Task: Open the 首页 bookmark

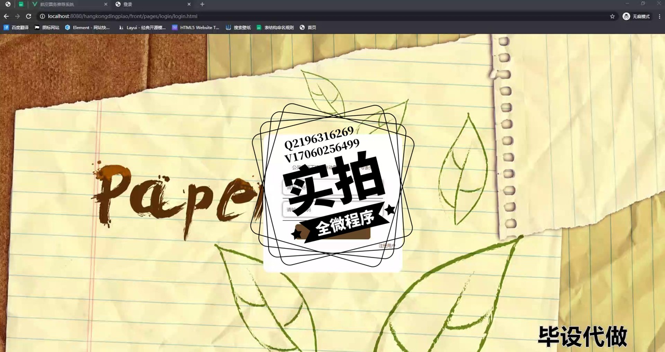Action: pos(308,28)
